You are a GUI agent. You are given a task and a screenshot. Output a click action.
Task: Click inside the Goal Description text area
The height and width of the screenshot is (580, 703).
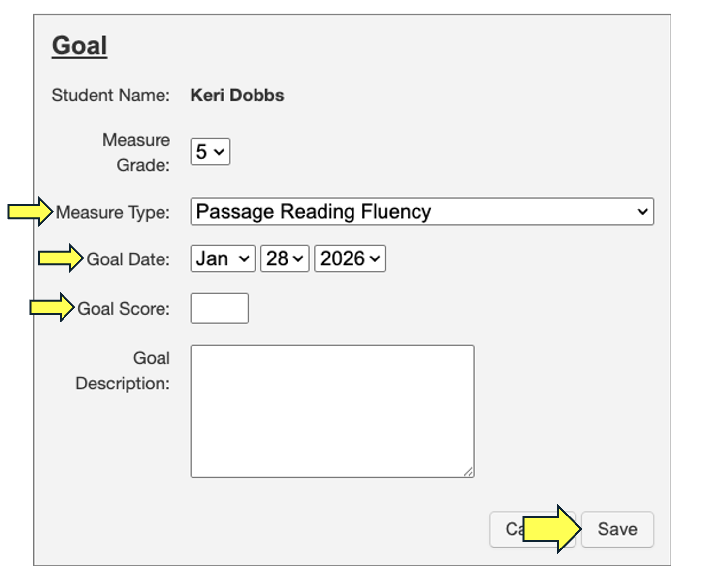pyautogui.click(x=332, y=411)
